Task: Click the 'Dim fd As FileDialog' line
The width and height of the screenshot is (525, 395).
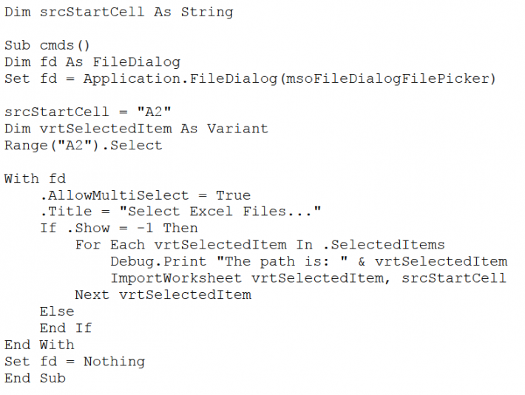Action: pos(92,62)
